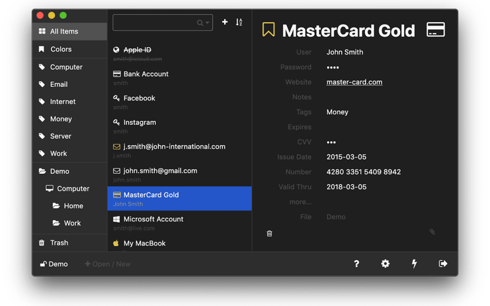The height and width of the screenshot is (306, 490).
Task: Filter by the Money tag in sidebar
Action: (x=70, y=119)
